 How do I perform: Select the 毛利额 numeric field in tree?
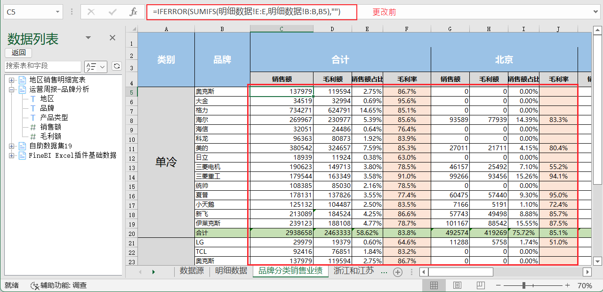tap(50, 136)
